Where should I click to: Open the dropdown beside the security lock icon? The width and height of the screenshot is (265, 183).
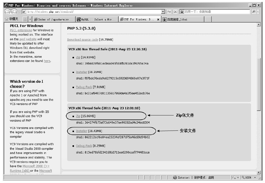[238, 177]
